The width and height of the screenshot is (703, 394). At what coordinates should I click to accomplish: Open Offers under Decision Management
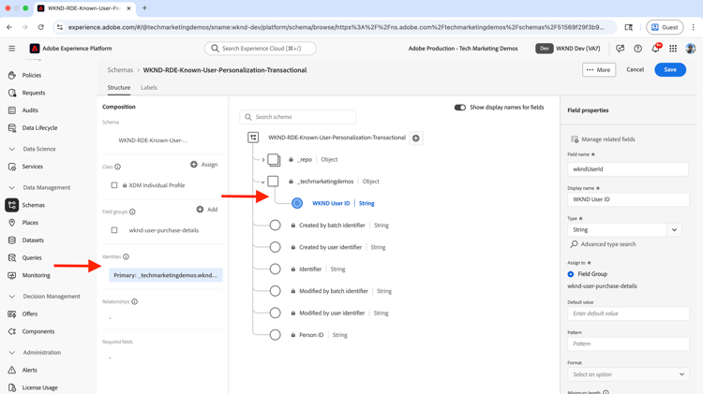[30, 314]
